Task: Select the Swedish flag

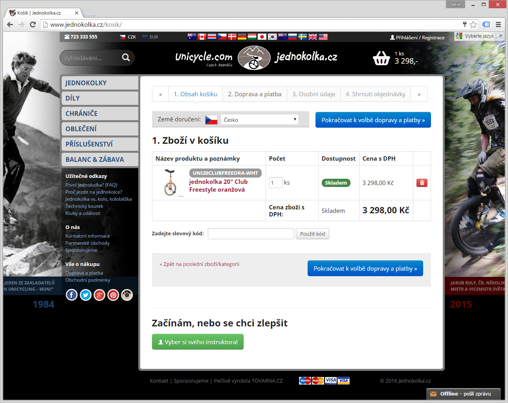Action: tap(303, 37)
